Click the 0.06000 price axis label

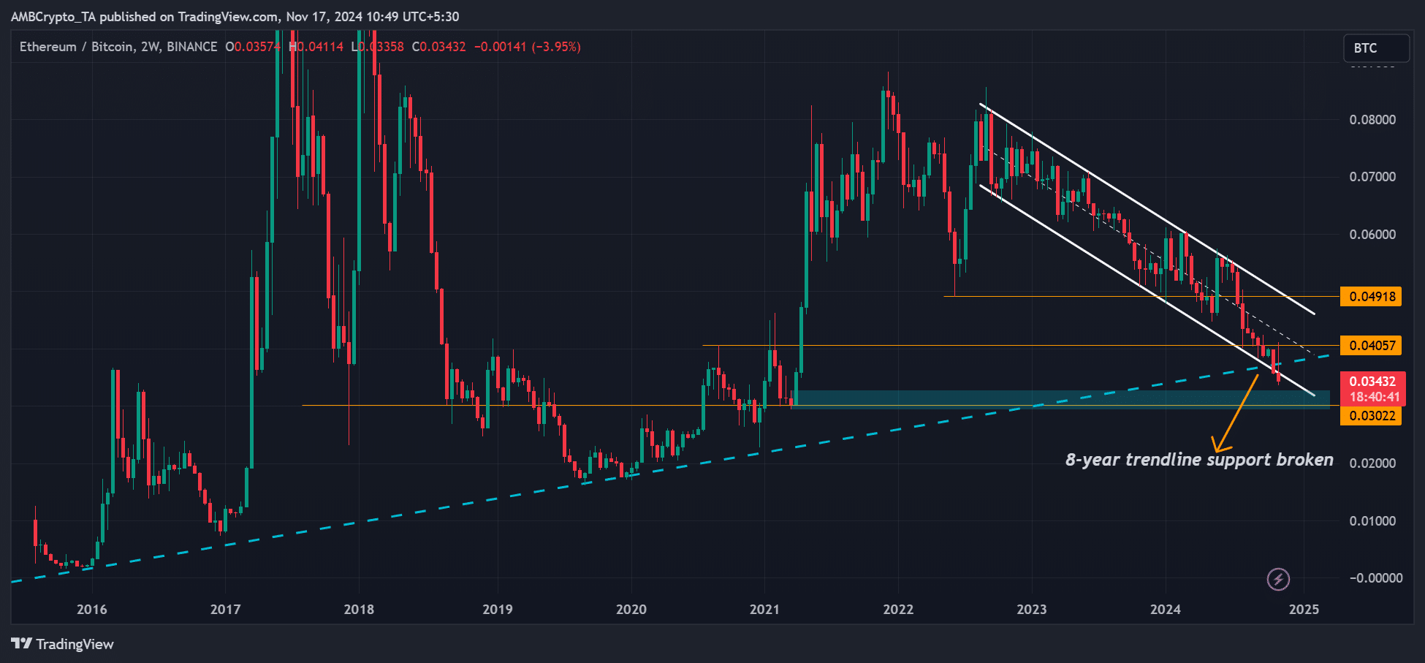pos(1372,235)
